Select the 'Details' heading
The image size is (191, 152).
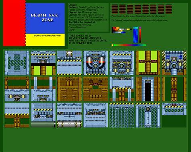pyautogui.click(x=73, y=5)
